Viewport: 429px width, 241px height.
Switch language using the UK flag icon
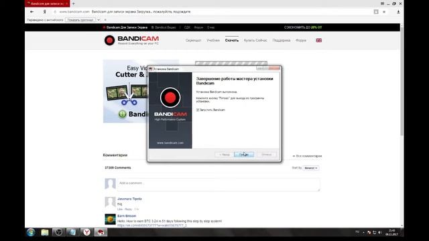pyautogui.click(x=319, y=40)
